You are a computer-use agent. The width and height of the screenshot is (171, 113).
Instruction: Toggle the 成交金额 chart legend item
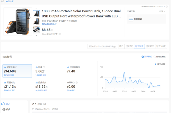(x=160, y=64)
